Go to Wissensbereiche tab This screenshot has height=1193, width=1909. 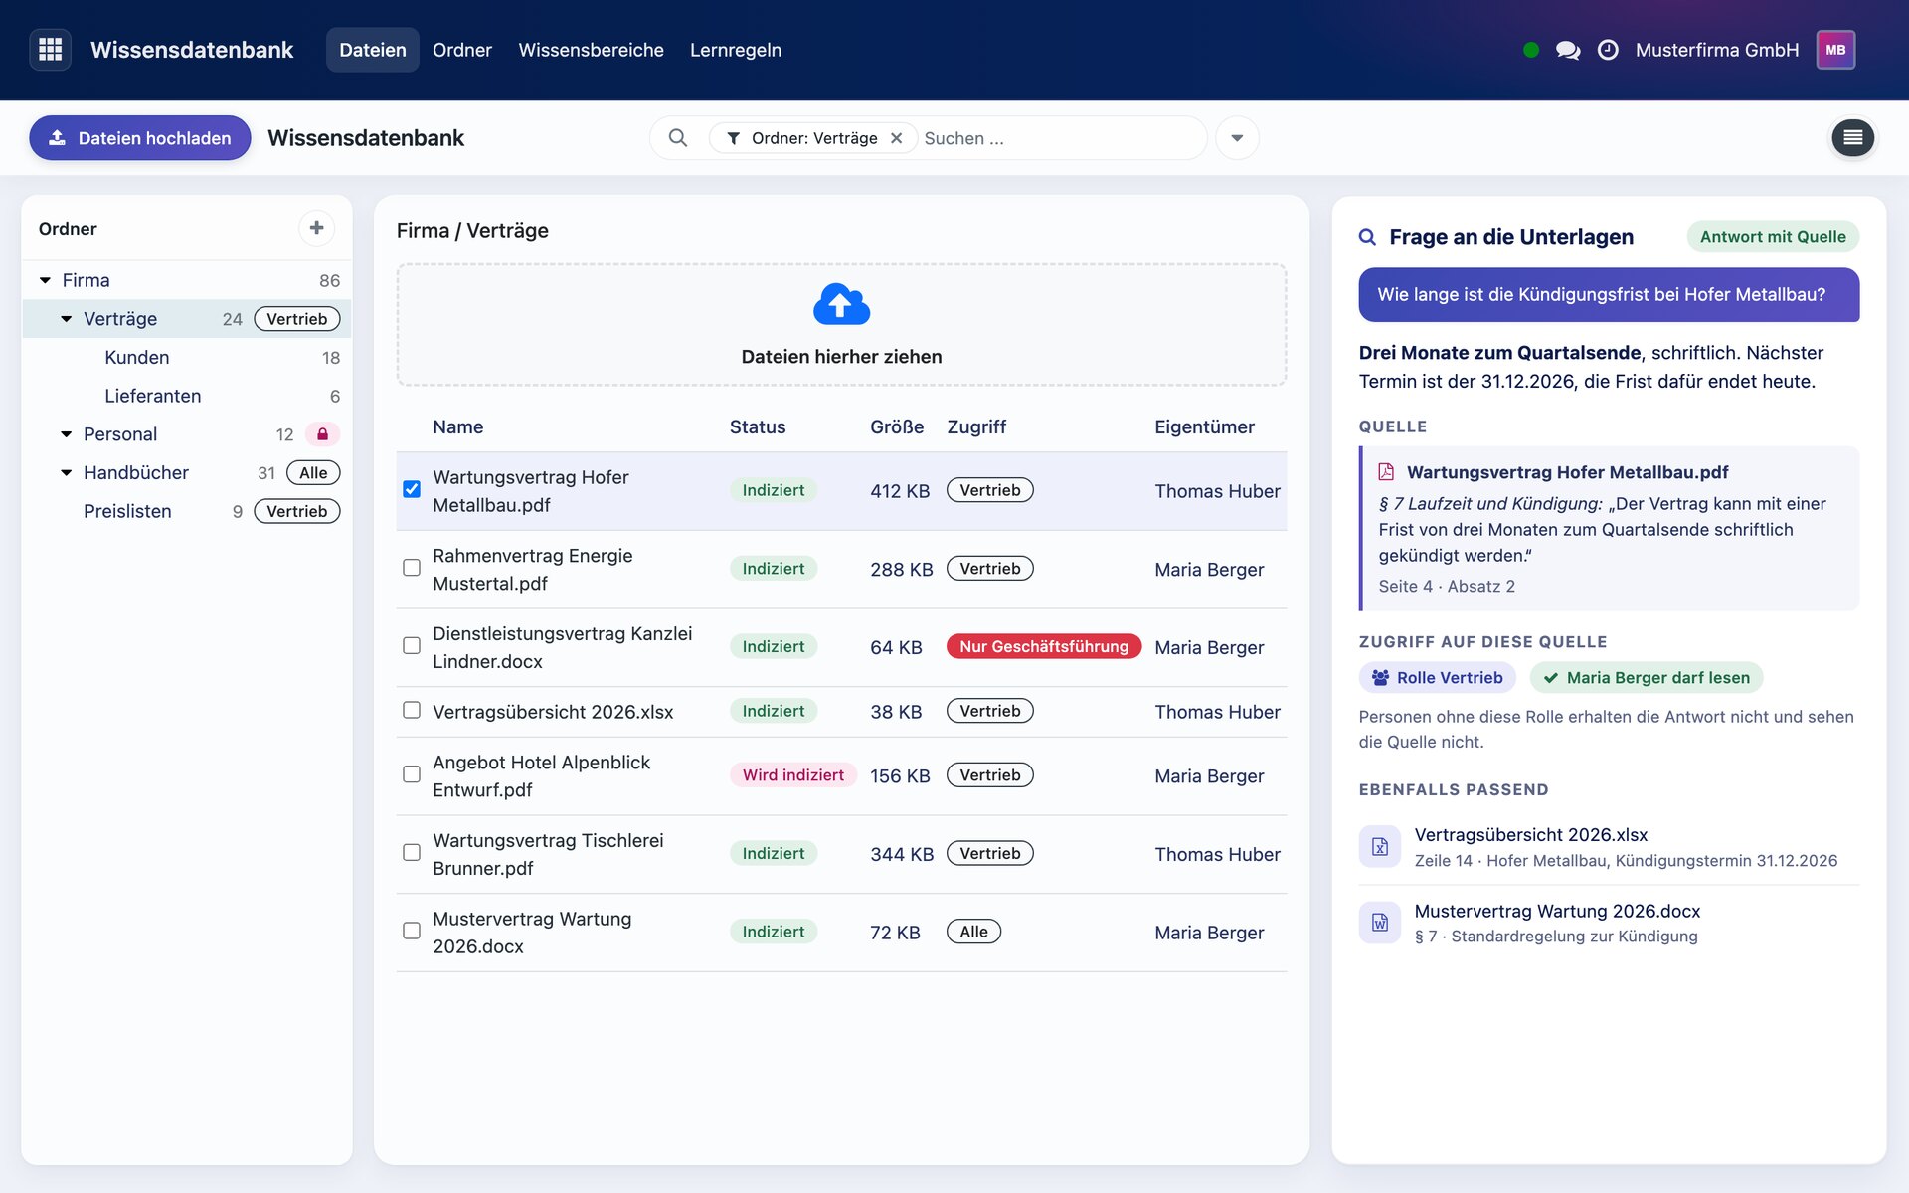[591, 50]
